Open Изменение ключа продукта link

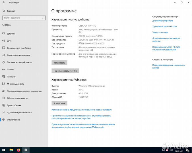tap(82, 110)
